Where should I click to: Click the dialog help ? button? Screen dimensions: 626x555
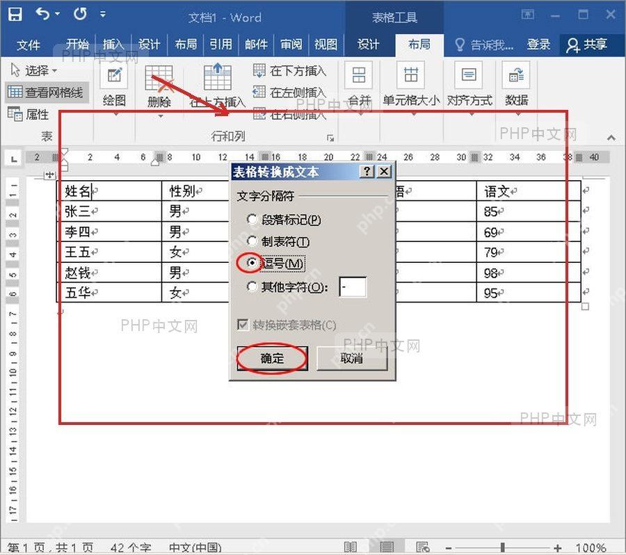367,172
